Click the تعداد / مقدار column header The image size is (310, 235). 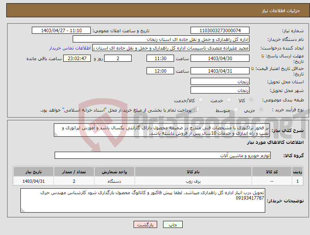(74, 172)
